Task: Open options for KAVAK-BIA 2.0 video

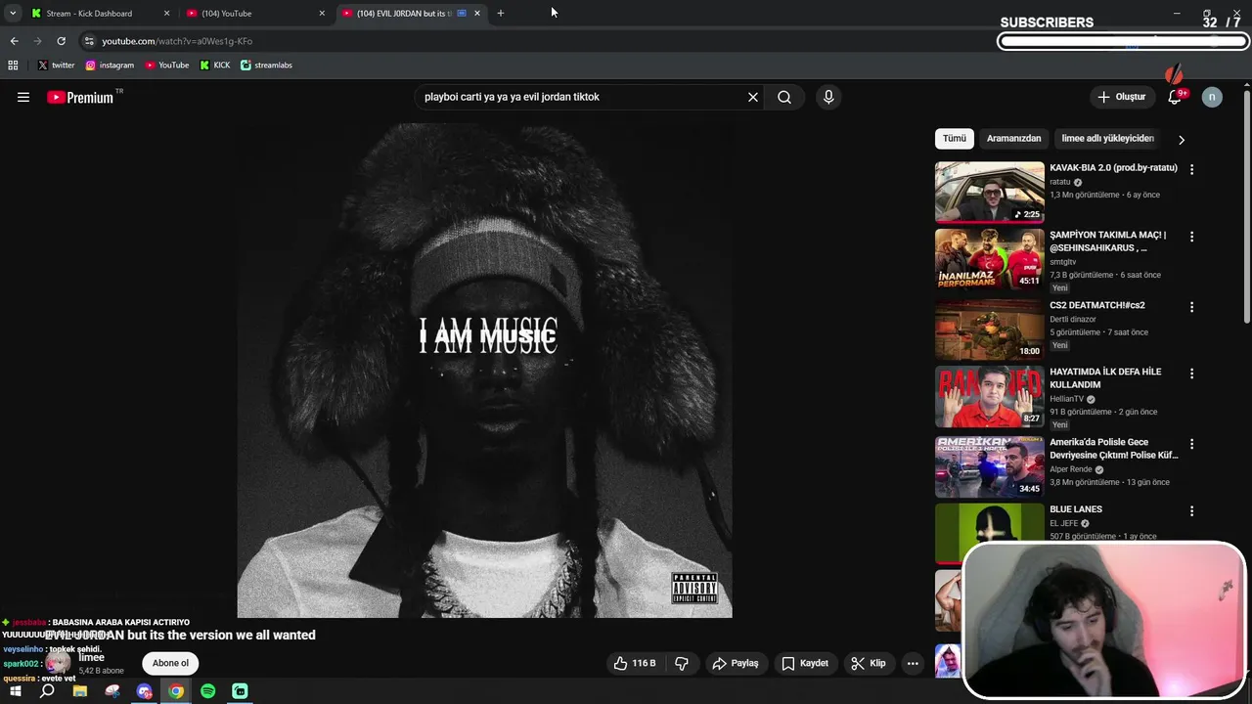Action: (x=1191, y=169)
